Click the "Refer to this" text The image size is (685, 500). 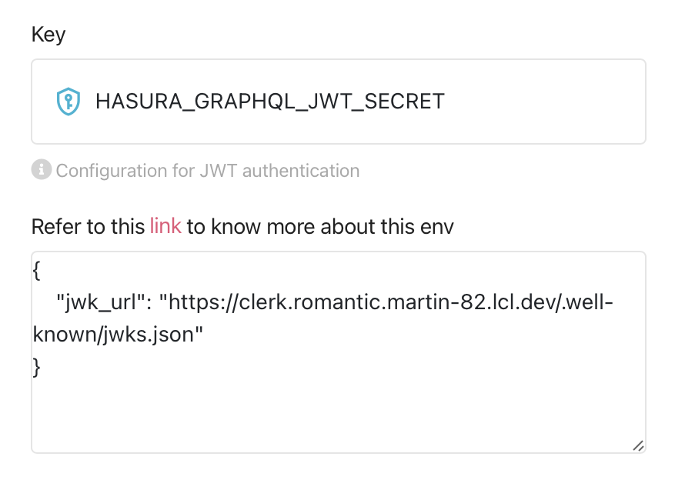tap(88, 227)
